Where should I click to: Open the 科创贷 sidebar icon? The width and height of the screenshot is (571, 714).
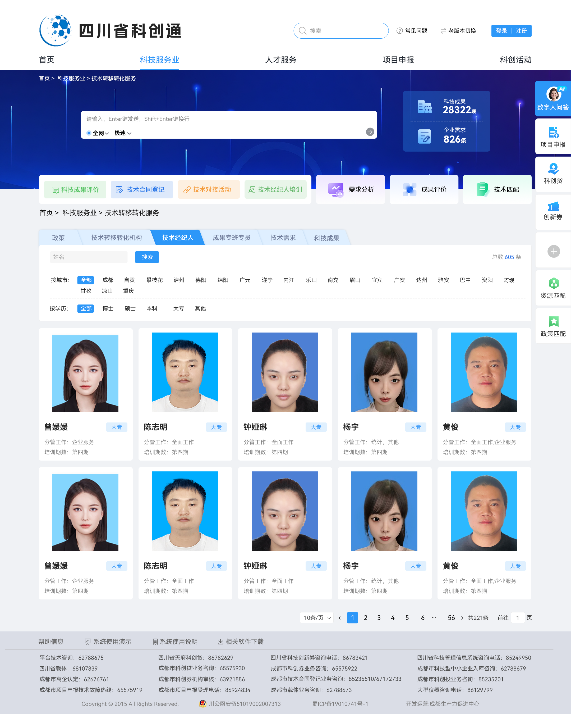(553, 169)
